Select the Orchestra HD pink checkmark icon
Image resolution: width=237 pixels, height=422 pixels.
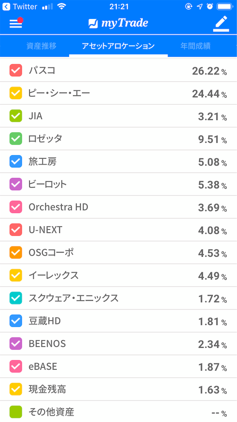[x=16, y=207]
